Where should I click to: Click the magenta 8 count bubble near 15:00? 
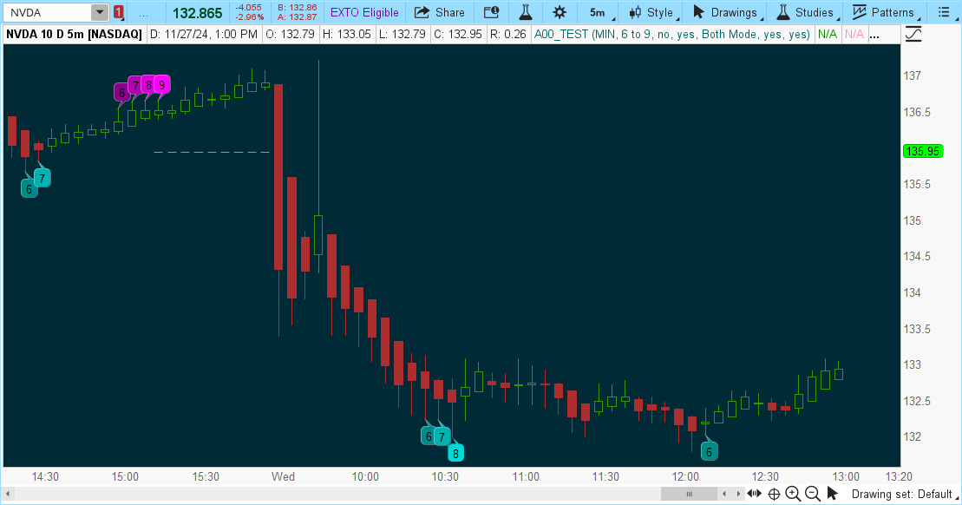tap(148, 85)
